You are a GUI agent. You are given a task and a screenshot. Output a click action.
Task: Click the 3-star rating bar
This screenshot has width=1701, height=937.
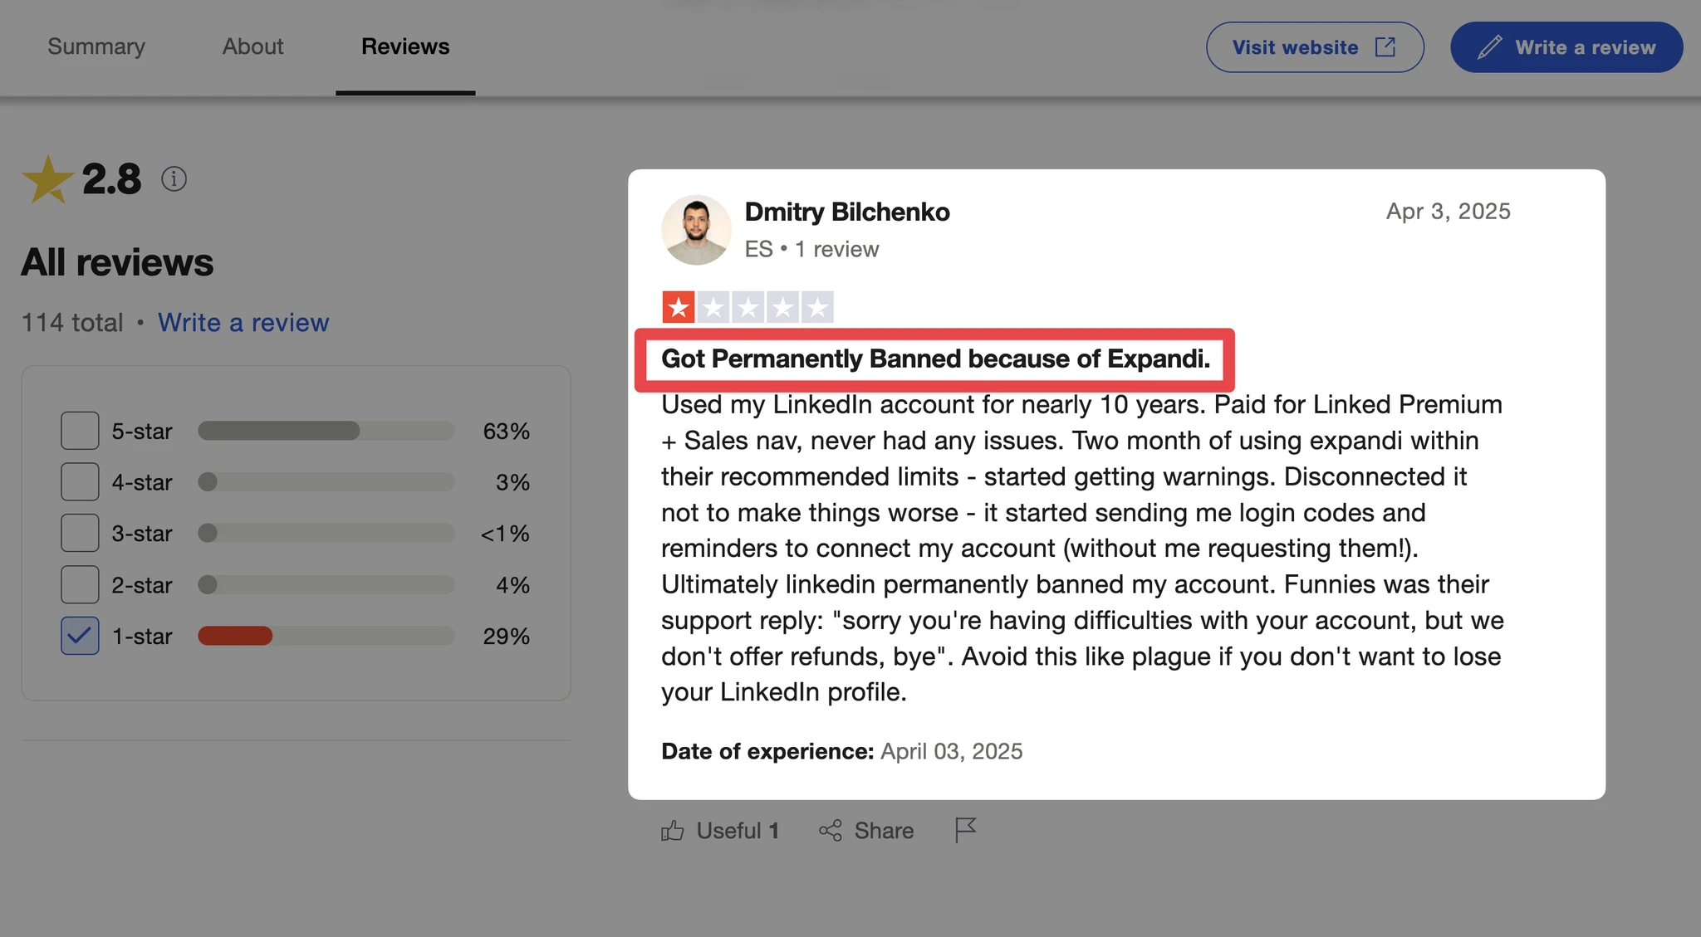click(326, 533)
